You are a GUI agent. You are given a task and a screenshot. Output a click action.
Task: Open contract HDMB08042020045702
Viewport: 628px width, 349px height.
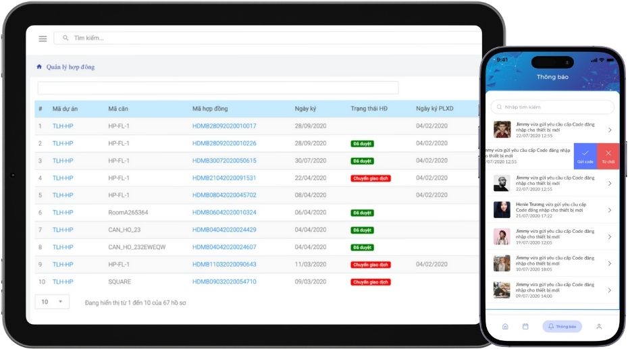224,195
